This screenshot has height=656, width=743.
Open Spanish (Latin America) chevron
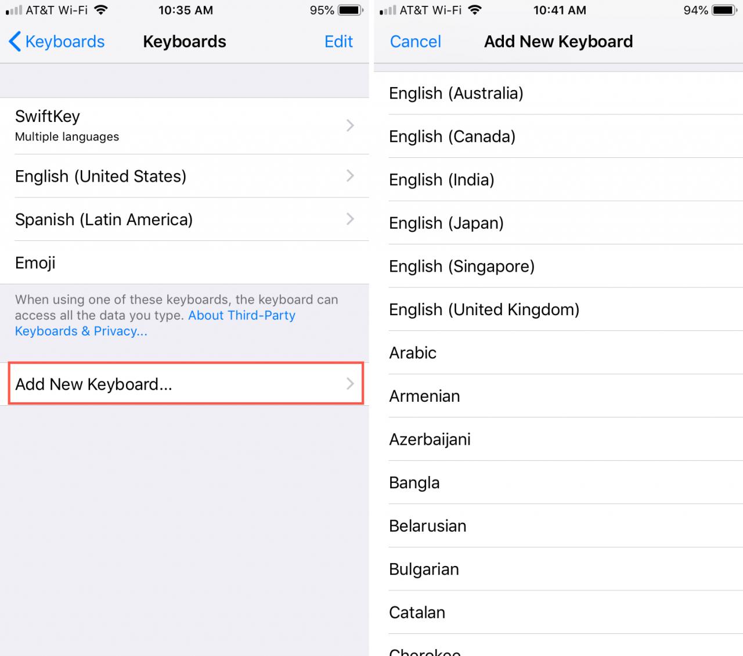tap(350, 219)
